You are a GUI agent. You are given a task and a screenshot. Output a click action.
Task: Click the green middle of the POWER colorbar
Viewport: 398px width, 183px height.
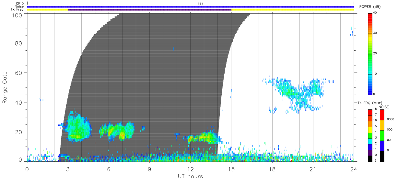[370, 54]
